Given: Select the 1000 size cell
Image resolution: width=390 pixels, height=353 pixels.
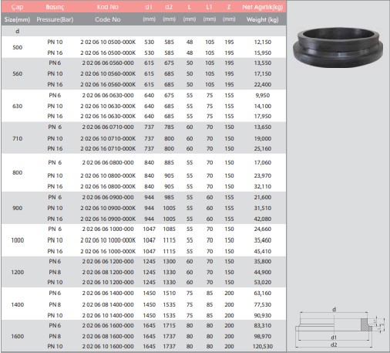Looking at the screenshot, I should point(18,240).
